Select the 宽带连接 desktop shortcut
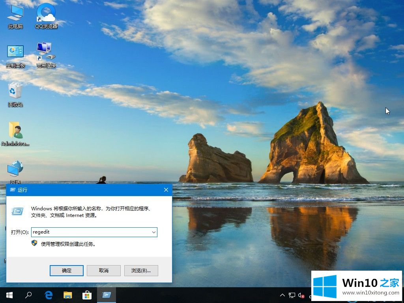 [x=46, y=54]
